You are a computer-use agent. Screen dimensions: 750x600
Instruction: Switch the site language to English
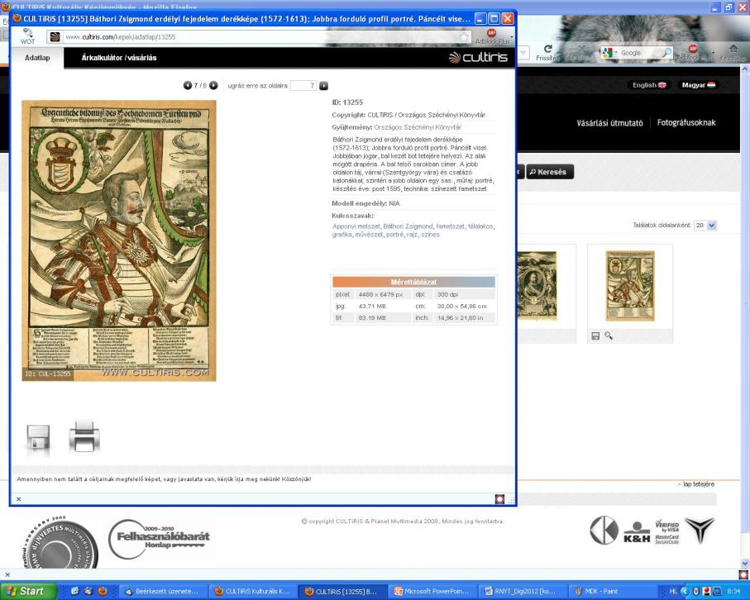coord(649,85)
